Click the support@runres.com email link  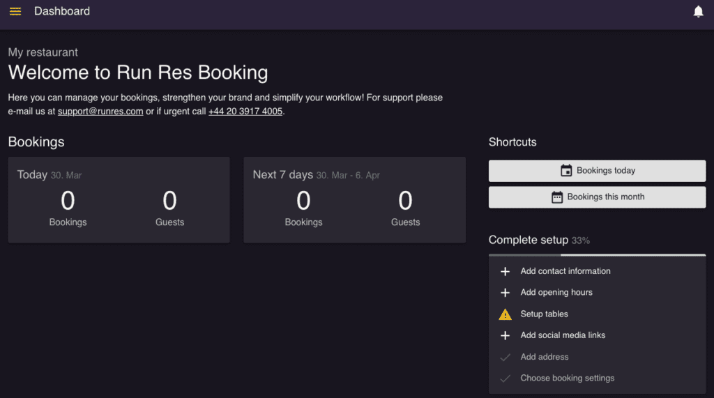click(100, 111)
